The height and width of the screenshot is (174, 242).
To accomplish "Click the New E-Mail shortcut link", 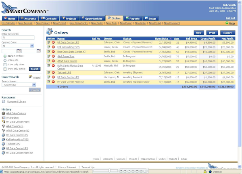I will point(155,23).
